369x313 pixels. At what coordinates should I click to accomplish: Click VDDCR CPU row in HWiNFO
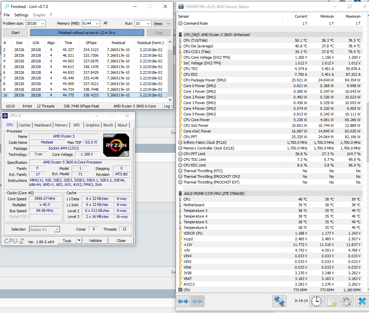270,233
